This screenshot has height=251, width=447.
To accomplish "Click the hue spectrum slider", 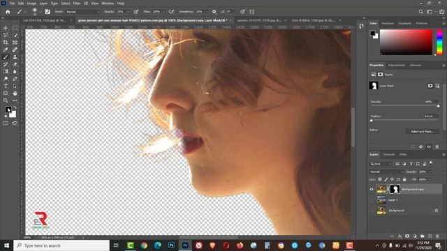I will coord(439,42).
